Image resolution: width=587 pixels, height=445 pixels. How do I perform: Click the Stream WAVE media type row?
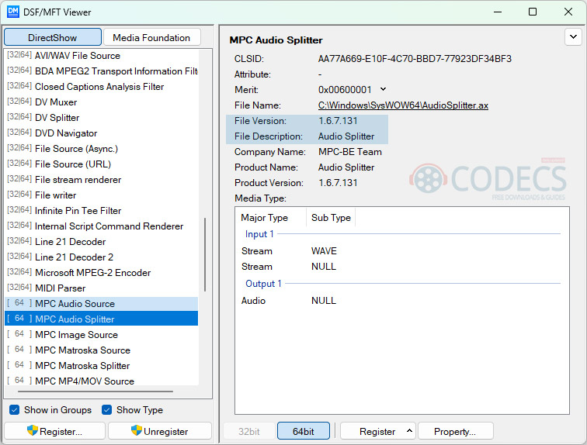pyautogui.click(x=402, y=251)
